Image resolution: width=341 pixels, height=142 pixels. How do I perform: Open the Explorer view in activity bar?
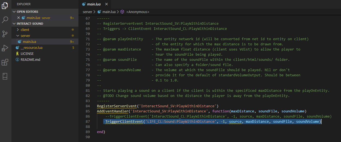point(5,5)
